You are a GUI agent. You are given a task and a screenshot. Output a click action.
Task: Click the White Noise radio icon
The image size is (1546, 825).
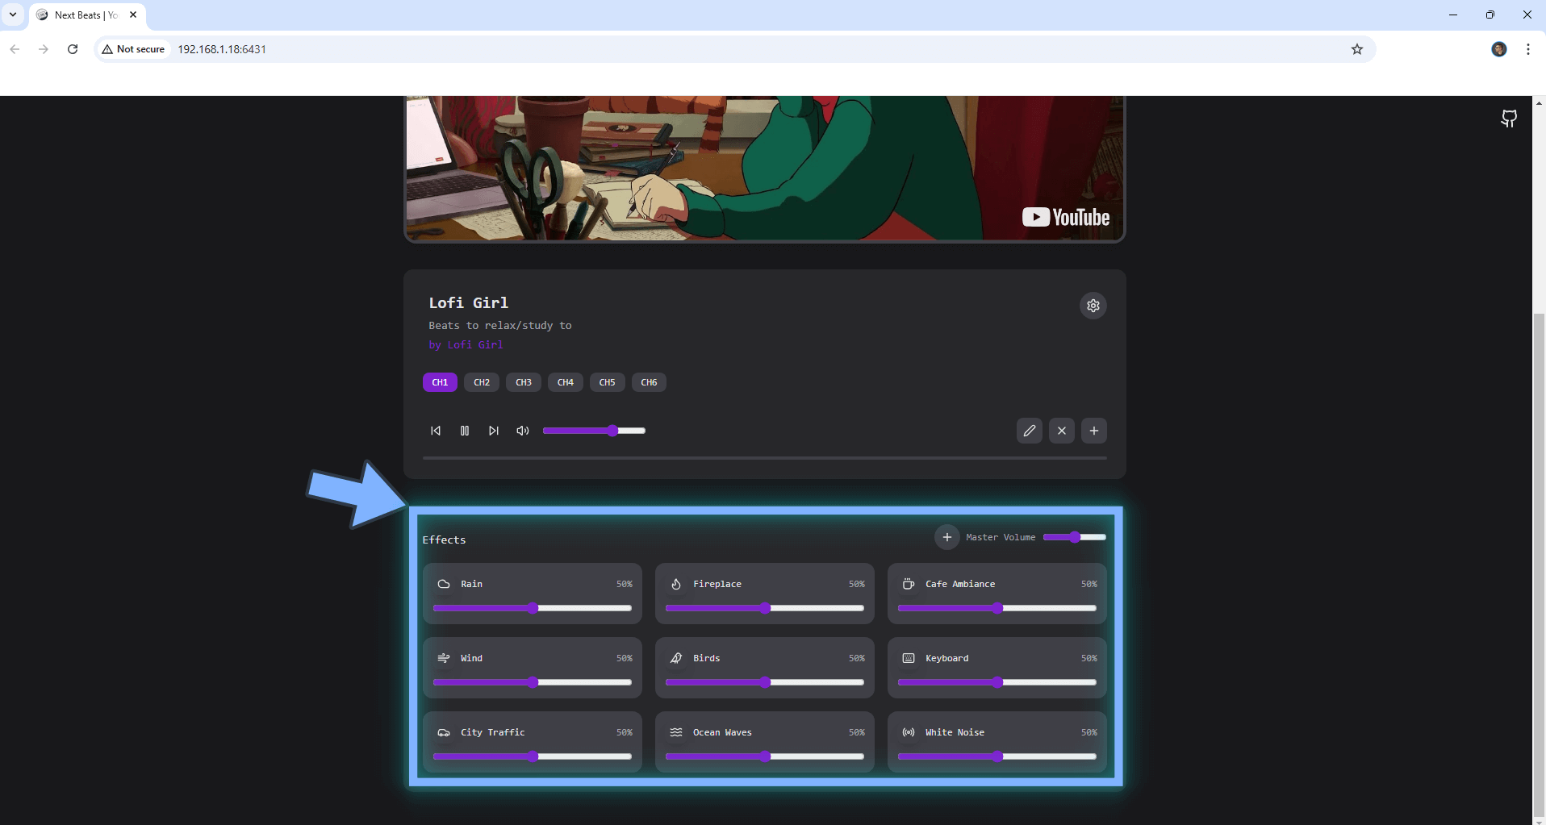click(x=909, y=732)
